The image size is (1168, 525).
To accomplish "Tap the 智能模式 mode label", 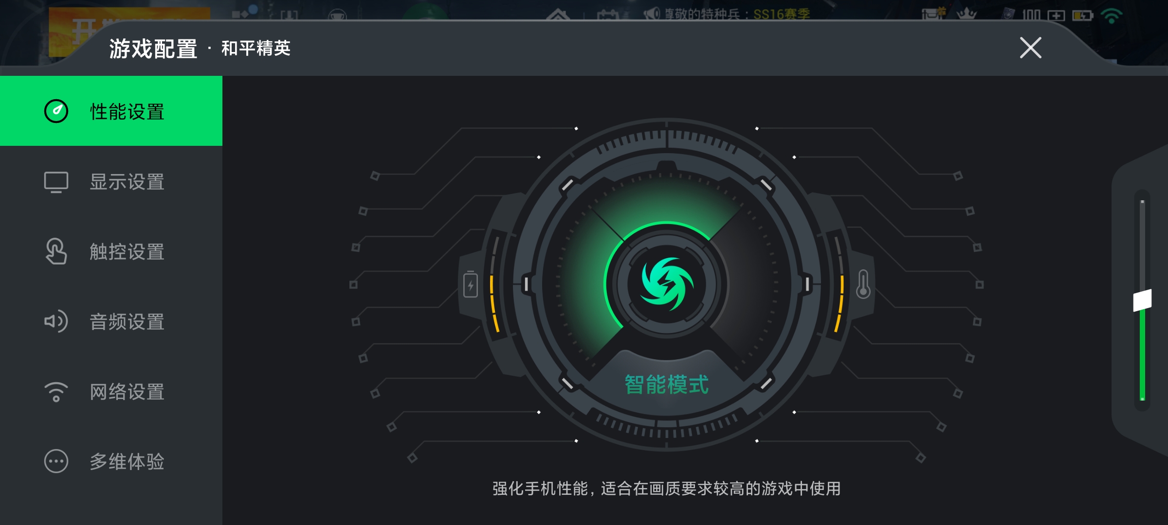I will tap(667, 385).
